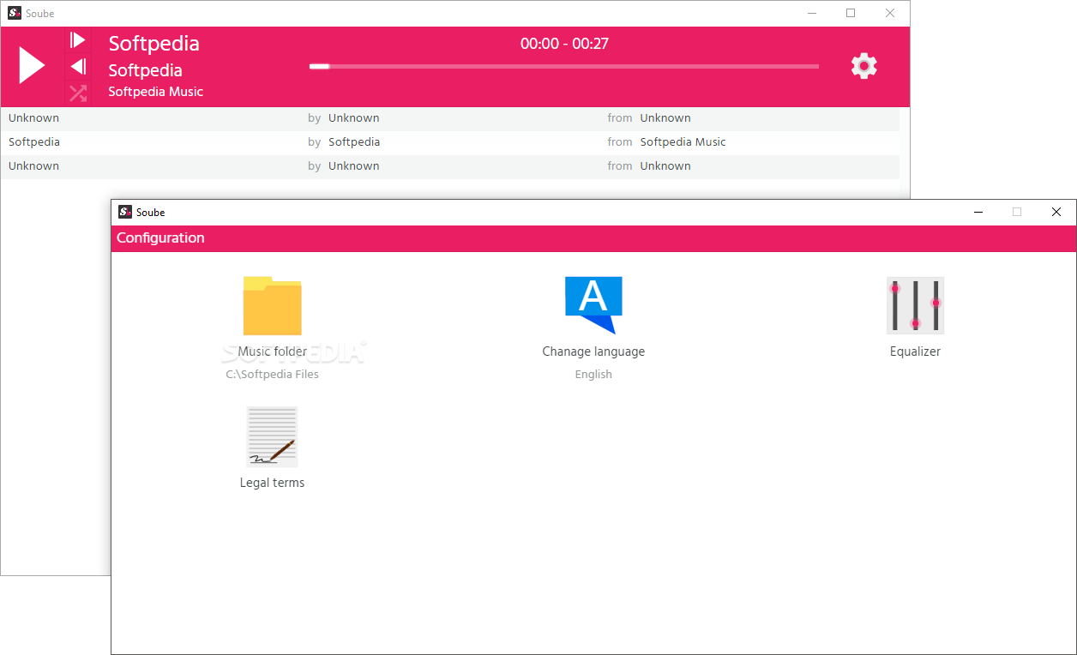Click the 'by Softpedia' artist cell
1077x655 pixels.
[x=344, y=142]
